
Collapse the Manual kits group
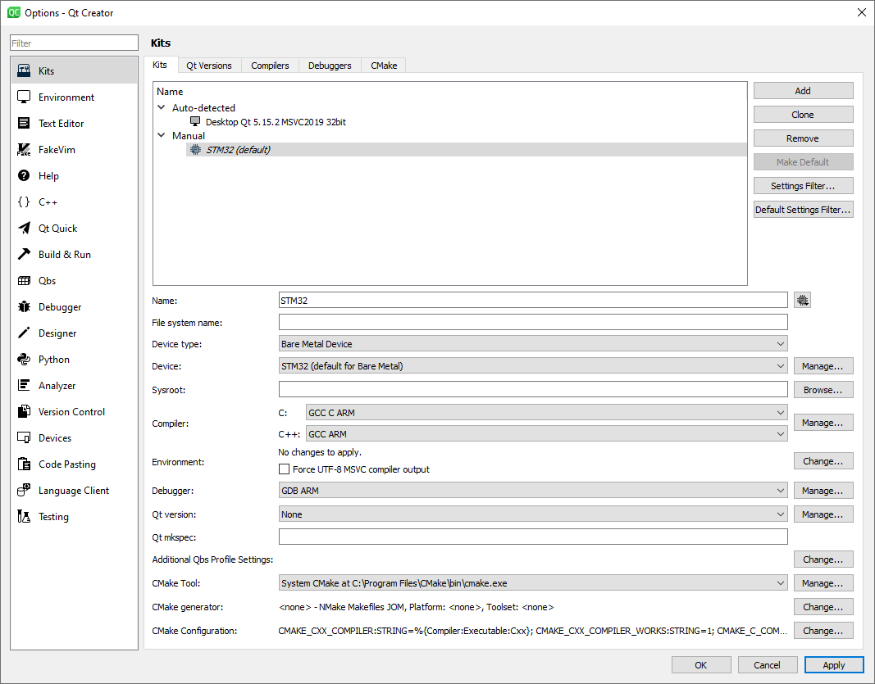(162, 136)
